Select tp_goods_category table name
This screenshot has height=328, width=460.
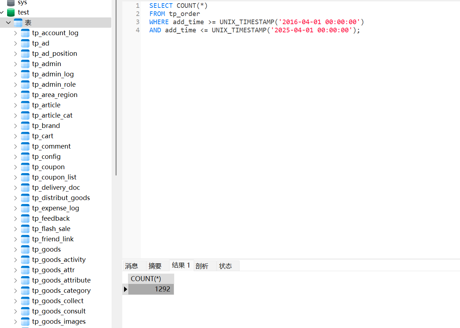click(x=61, y=291)
